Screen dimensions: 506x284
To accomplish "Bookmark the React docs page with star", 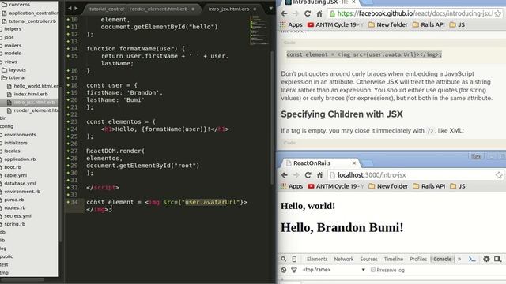I will (498, 13).
